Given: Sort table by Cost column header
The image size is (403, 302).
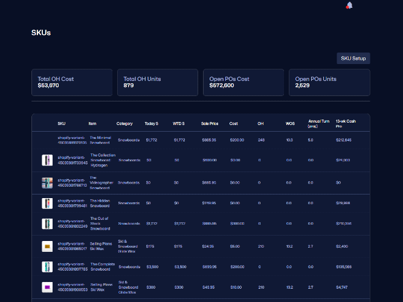Looking at the screenshot, I should click(233, 124).
